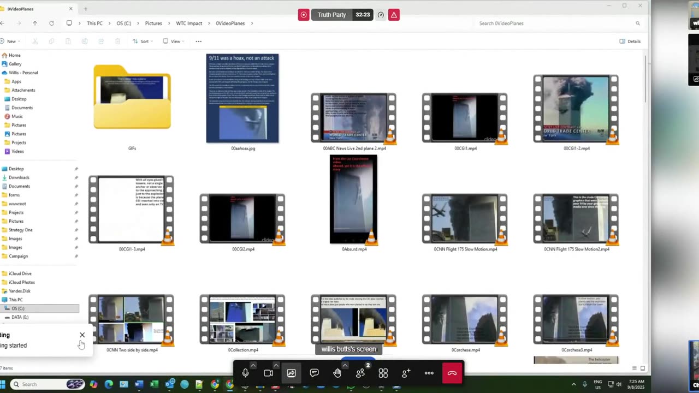
Task: Switch the meeting grid layout view
Action: click(383, 373)
